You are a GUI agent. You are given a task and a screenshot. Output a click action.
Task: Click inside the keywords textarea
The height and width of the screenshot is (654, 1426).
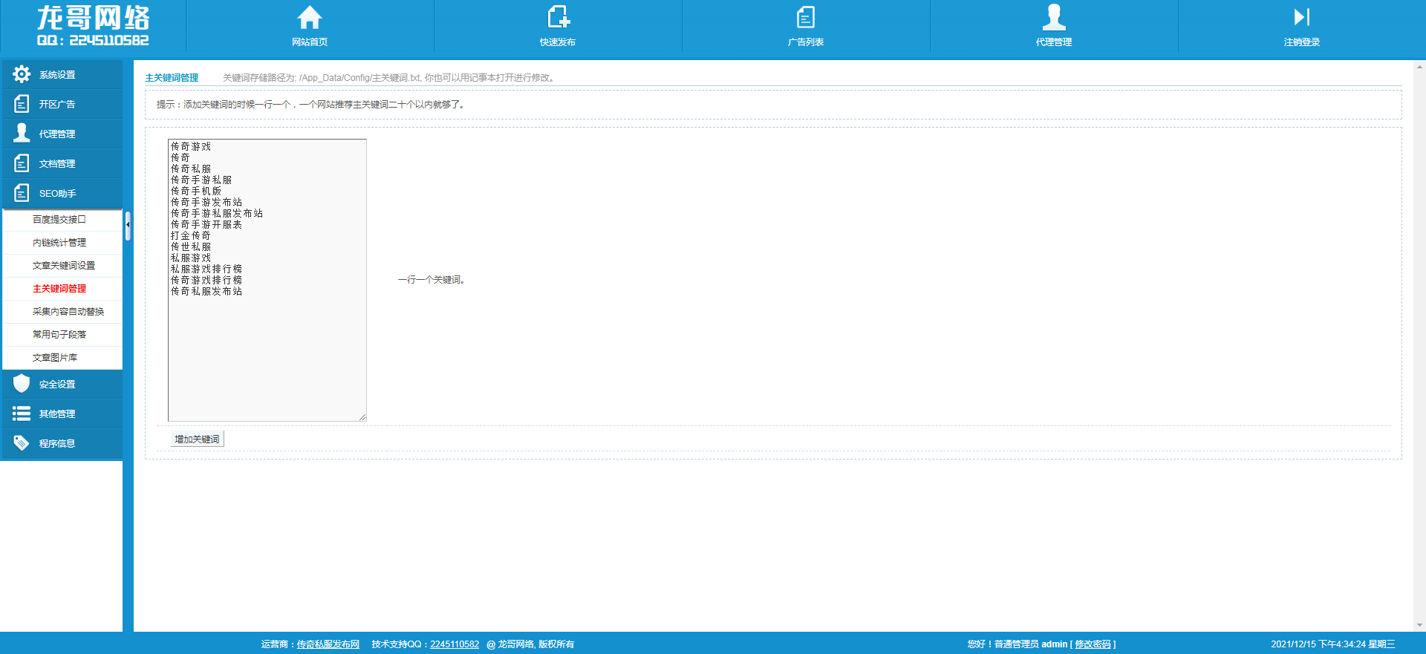pos(267,280)
